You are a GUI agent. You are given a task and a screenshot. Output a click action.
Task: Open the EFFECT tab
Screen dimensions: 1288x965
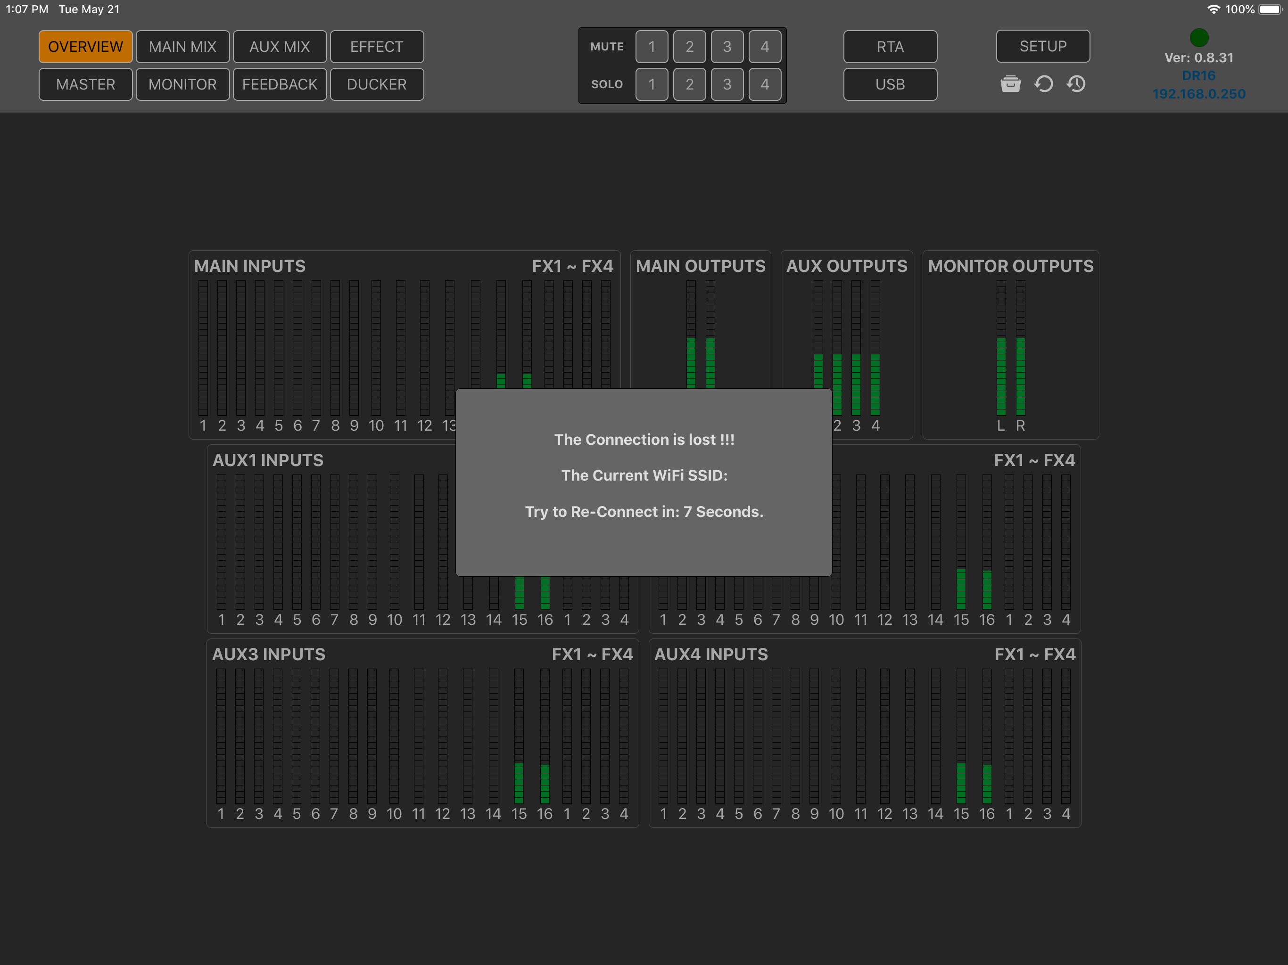(377, 47)
